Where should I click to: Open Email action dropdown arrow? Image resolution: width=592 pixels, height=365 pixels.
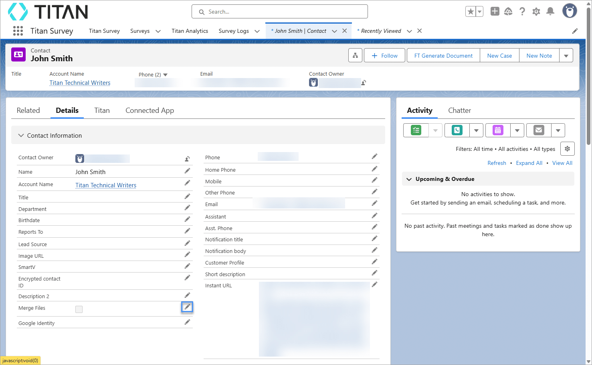[x=558, y=130]
